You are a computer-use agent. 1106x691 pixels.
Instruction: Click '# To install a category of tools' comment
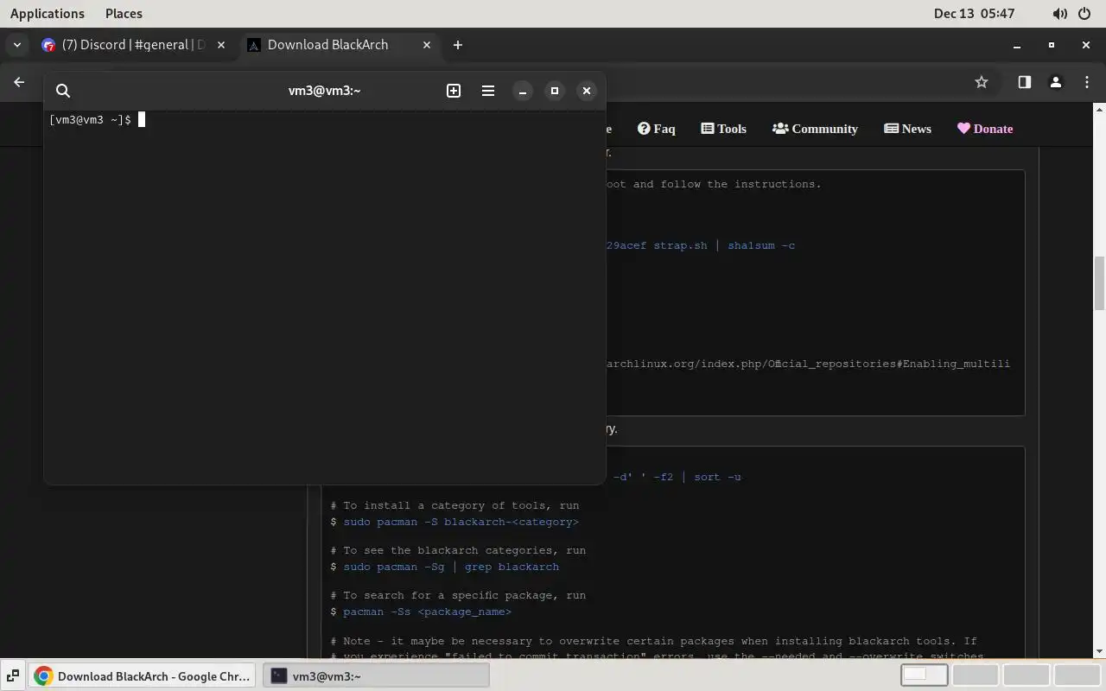(x=454, y=505)
